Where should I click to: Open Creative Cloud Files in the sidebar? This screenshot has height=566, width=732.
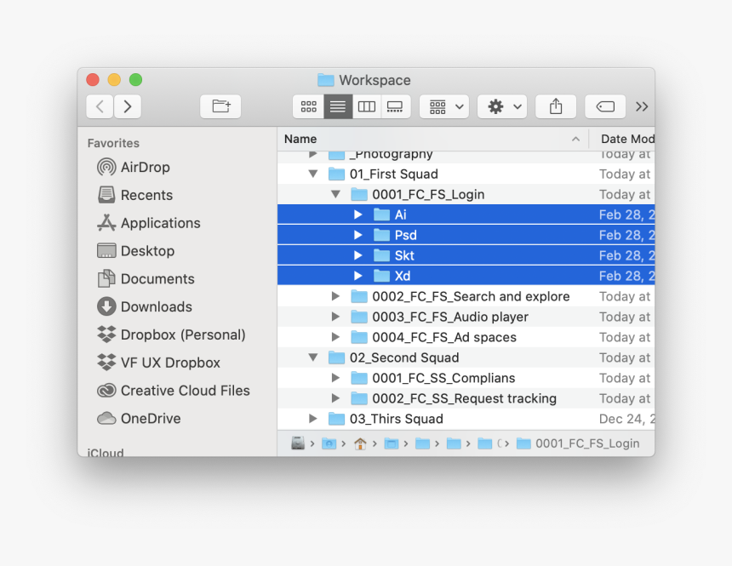coord(173,391)
